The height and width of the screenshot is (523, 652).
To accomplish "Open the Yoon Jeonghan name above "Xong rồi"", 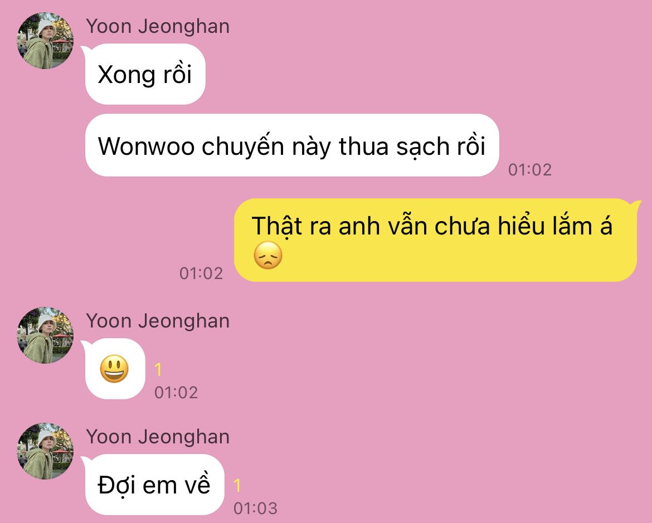I will (x=158, y=27).
